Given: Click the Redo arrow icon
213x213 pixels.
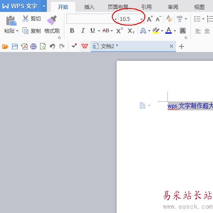Looking at the screenshot, I should coord(62,46).
